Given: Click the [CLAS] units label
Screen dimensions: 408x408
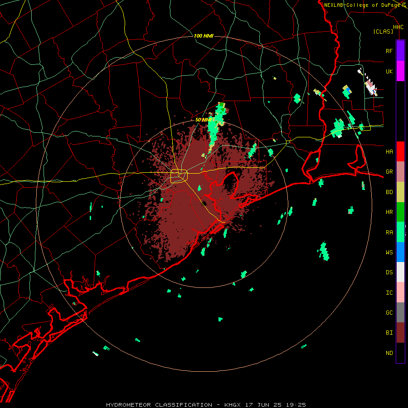Looking at the screenshot, I should 383,31.
